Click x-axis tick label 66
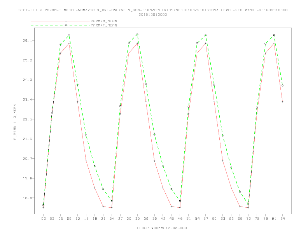 (x=231, y=219)
